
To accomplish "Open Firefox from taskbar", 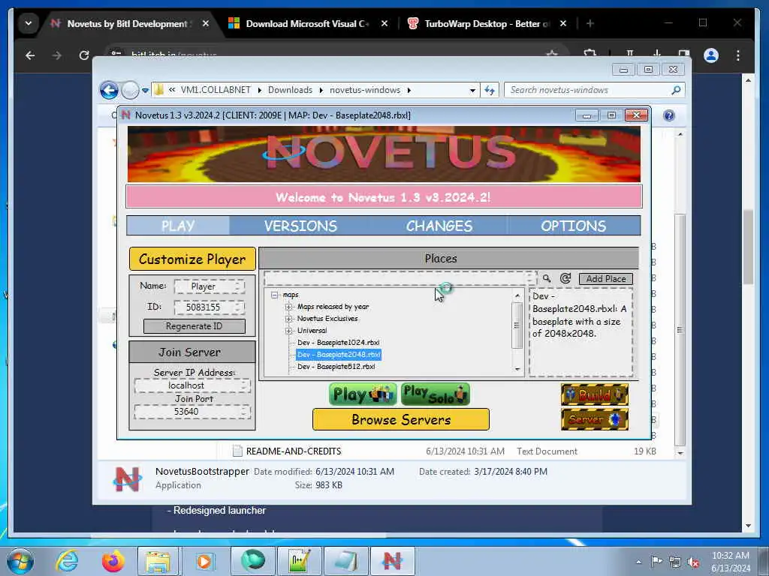I will click(113, 561).
